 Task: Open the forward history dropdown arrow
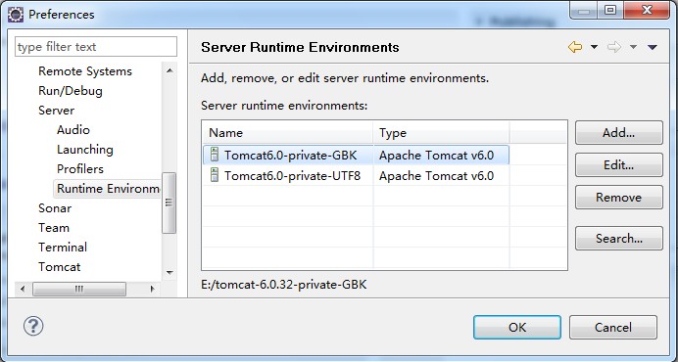(x=634, y=47)
